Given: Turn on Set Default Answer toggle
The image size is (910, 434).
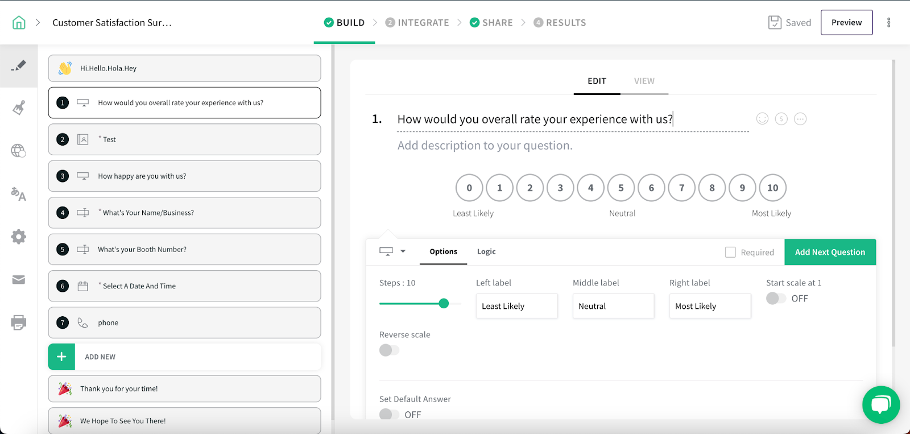Looking at the screenshot, I should click(x=389, y=415).
